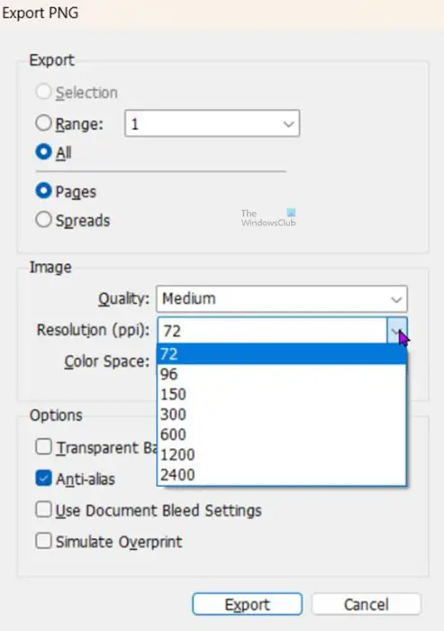Choose the Spreads radio option
This screenshot has width=444, height=631.
click(43, 220)
